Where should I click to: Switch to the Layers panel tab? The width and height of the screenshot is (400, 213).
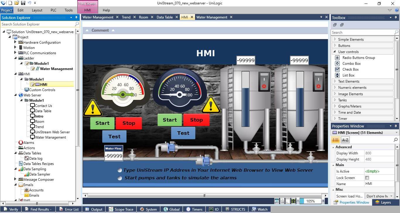(x=383, y=202)
